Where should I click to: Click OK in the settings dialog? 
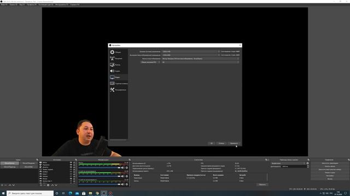point(212,143)
